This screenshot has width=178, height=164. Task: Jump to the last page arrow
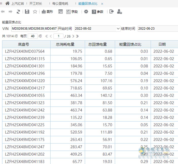[x=77, y=36]
